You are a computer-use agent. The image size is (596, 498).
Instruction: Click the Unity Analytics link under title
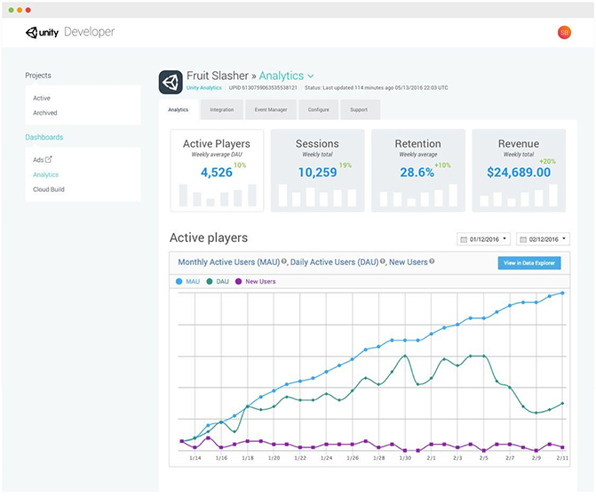[203, 87]
